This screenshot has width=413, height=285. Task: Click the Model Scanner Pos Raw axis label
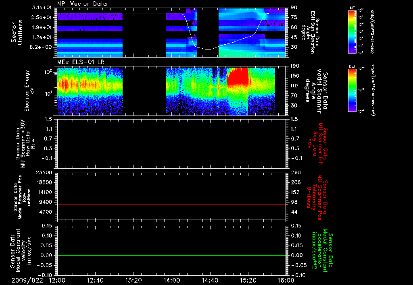click(x=22, y=197)
